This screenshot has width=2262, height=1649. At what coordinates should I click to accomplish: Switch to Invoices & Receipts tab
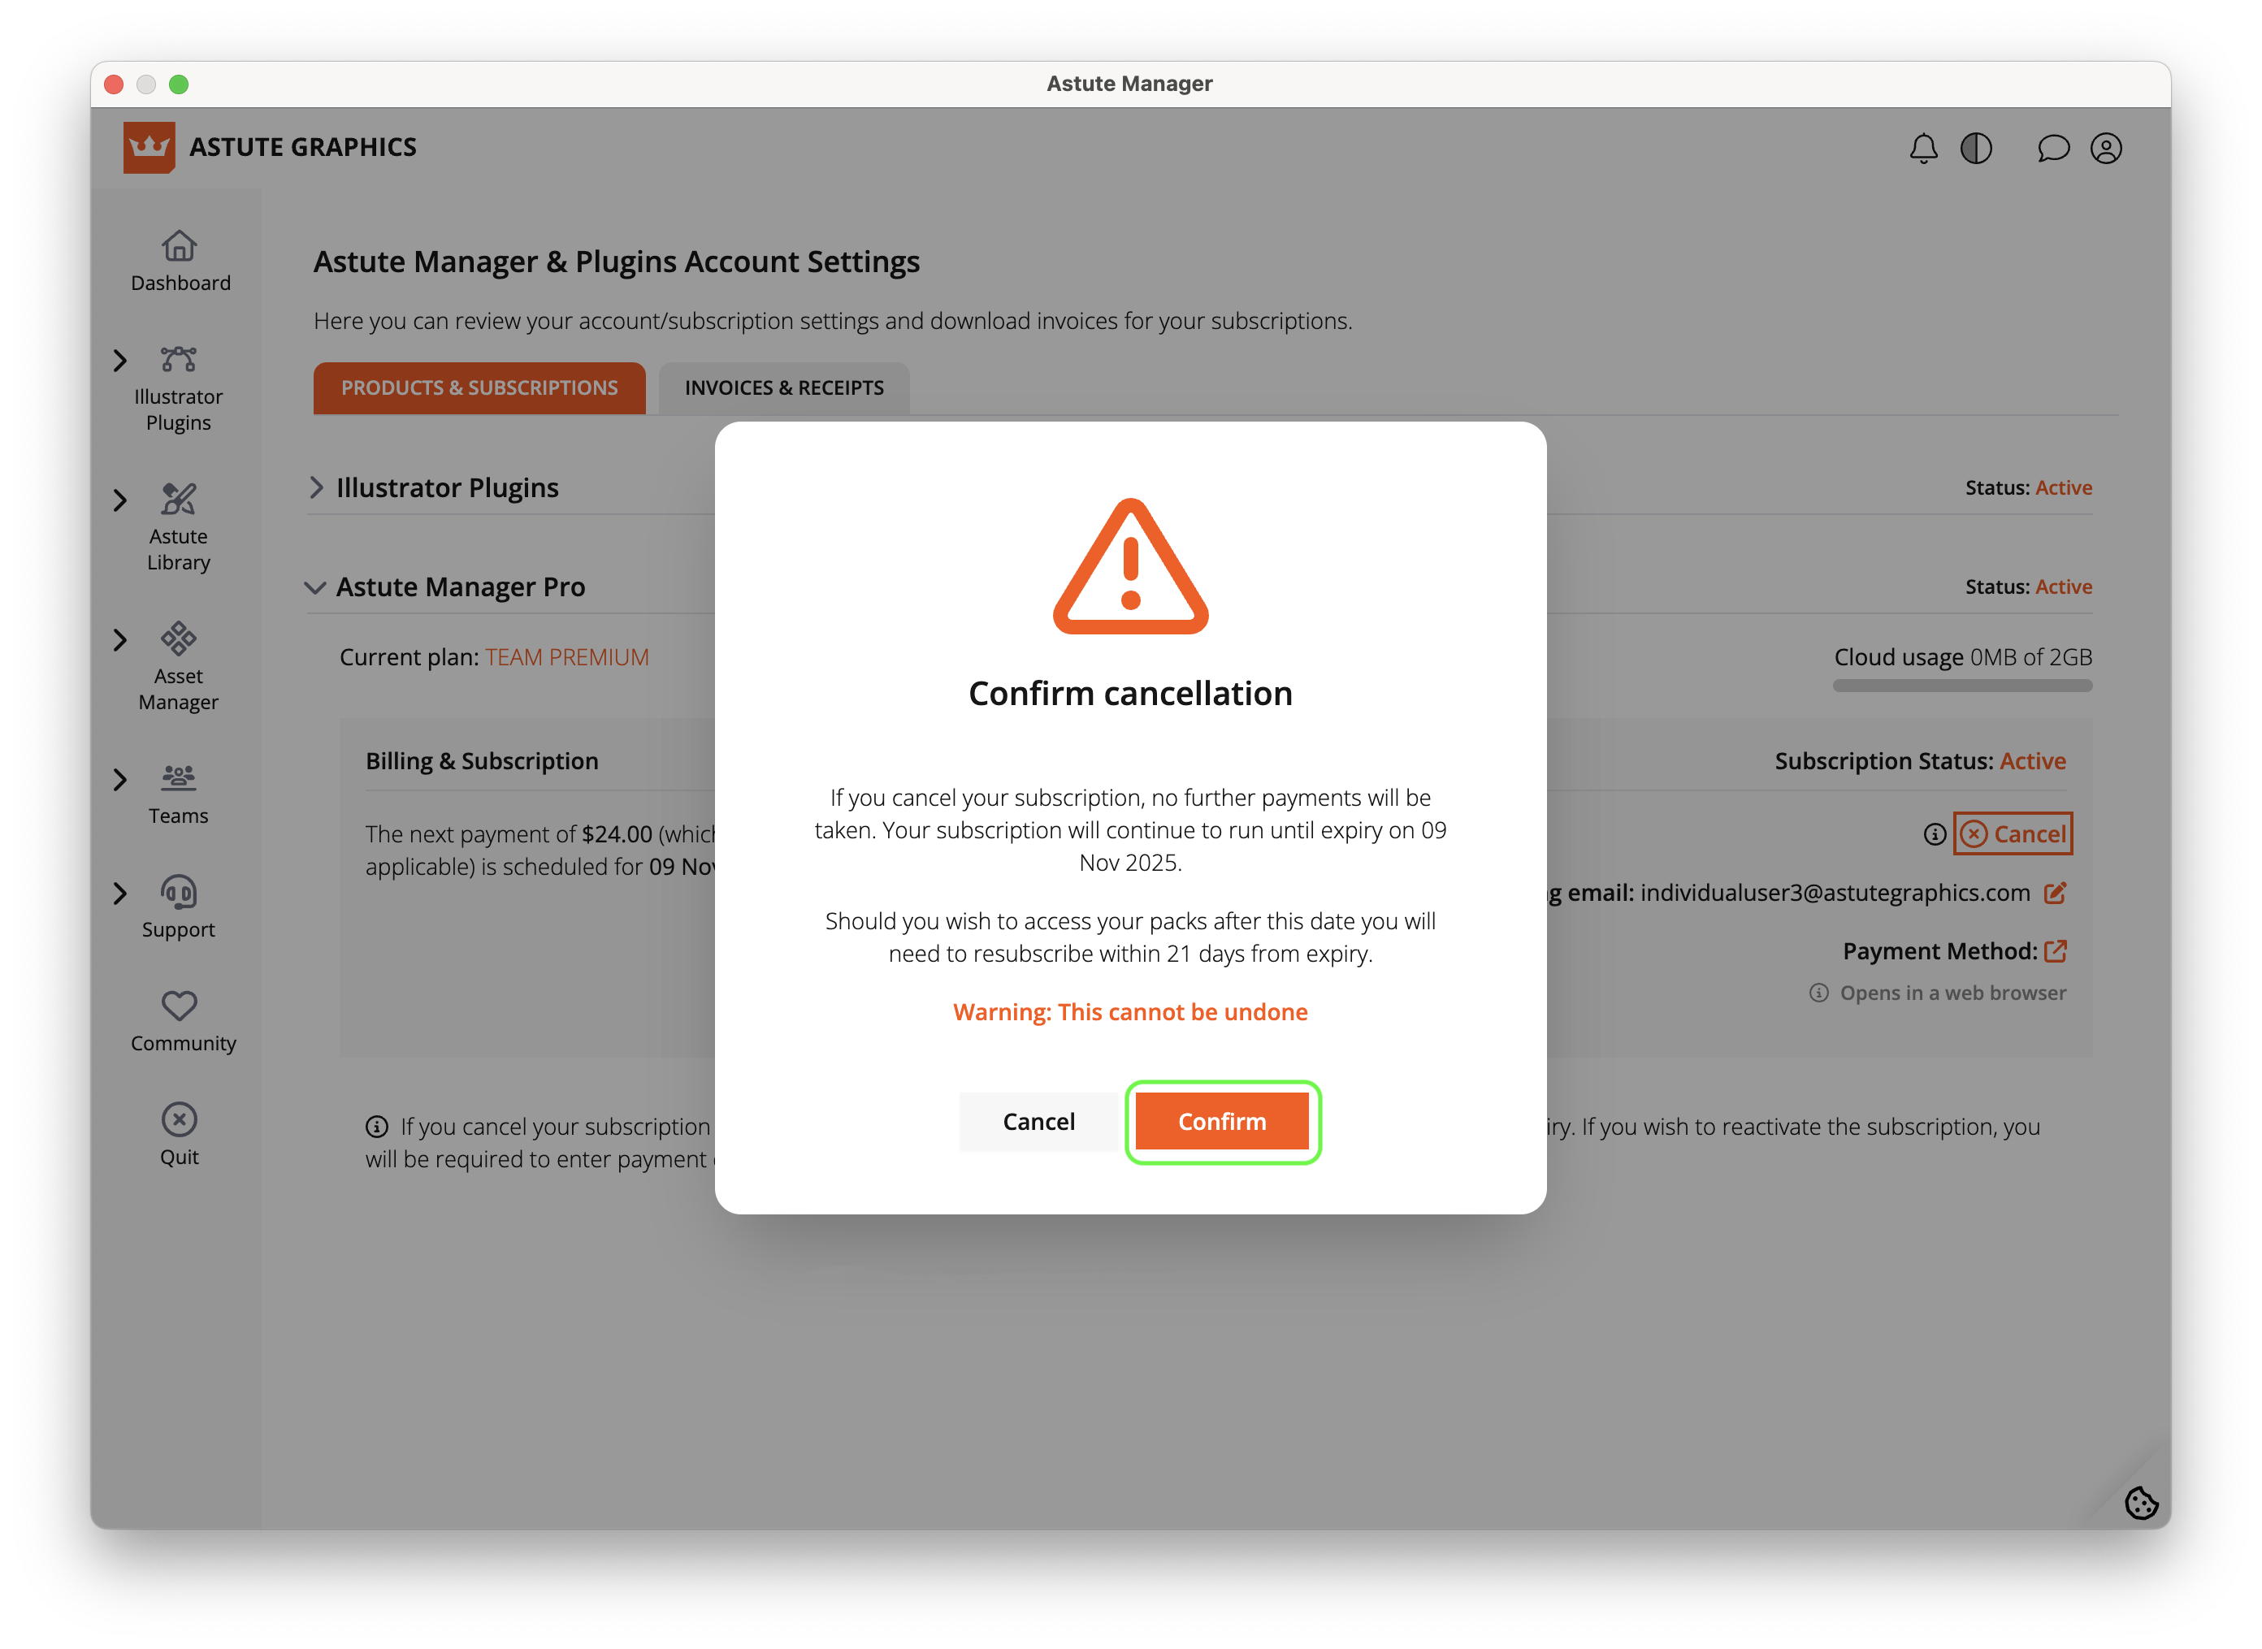coord(783,387)
